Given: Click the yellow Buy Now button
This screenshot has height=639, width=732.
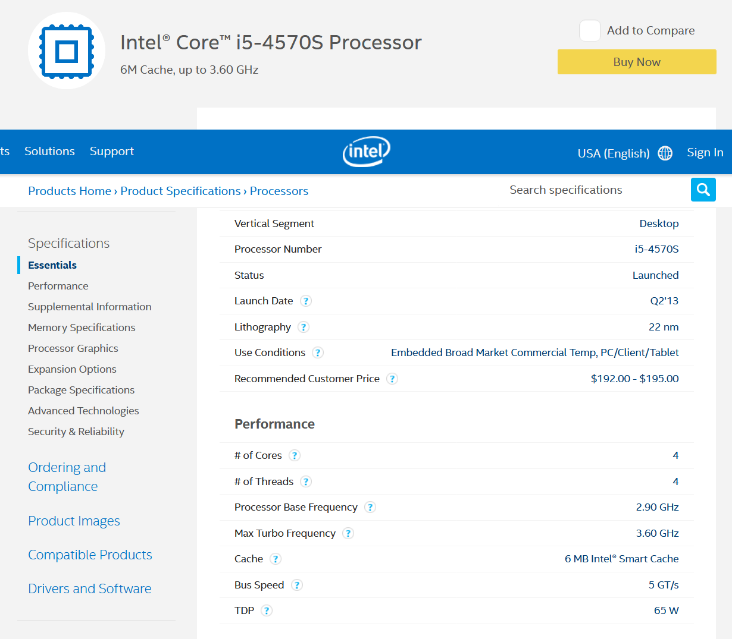Looking at the screenshot, I should [636, 62].
